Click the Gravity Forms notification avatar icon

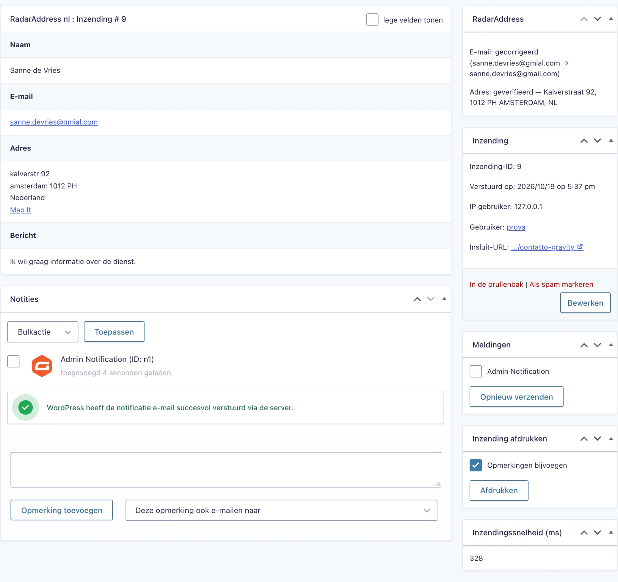point(42,366)
